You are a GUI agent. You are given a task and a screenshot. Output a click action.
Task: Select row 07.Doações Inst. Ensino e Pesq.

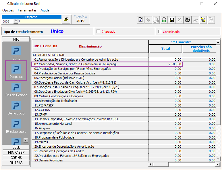(90, 87)
